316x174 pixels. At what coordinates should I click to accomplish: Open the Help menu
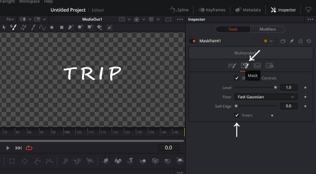tap(48, 2)
